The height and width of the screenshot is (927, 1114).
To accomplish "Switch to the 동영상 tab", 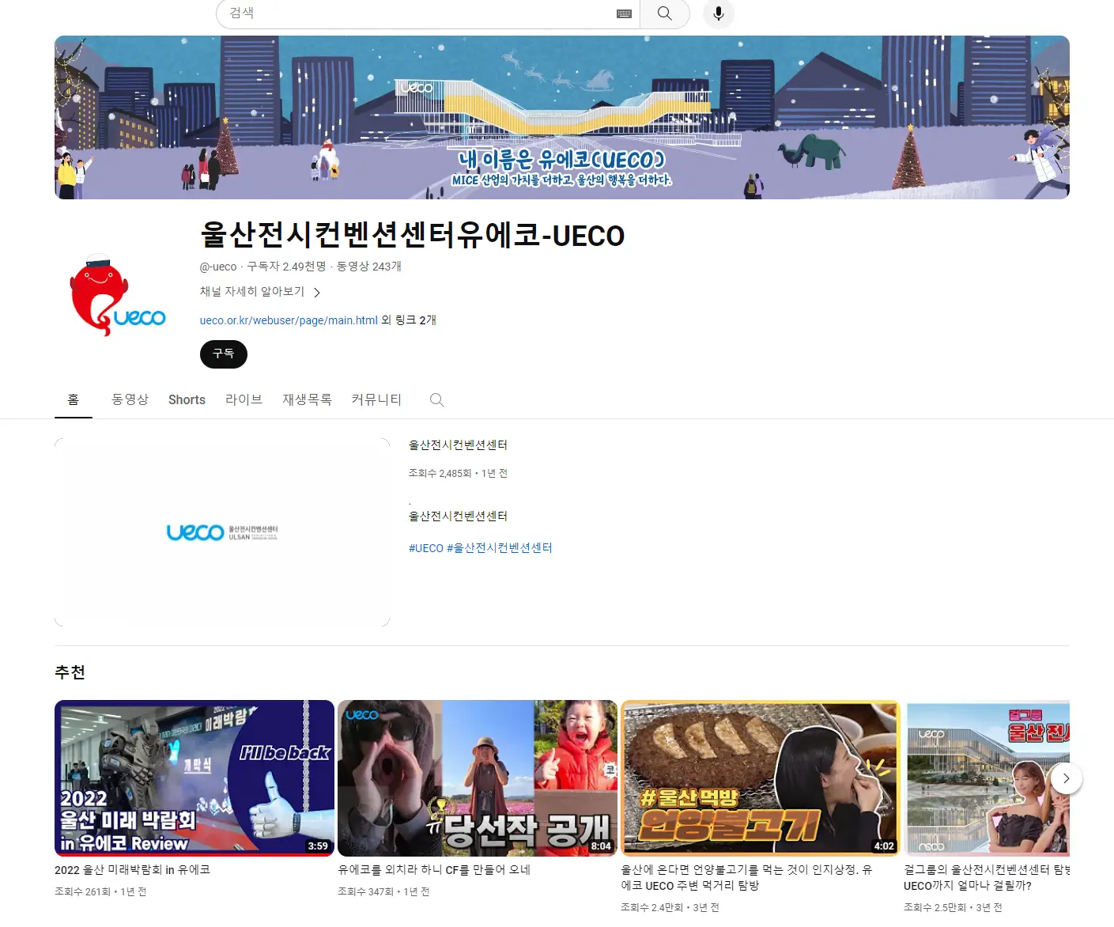I will 130,399.
